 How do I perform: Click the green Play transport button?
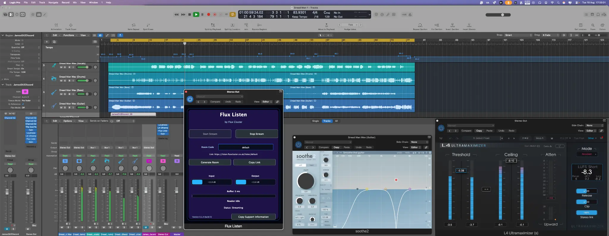[196, 14]
